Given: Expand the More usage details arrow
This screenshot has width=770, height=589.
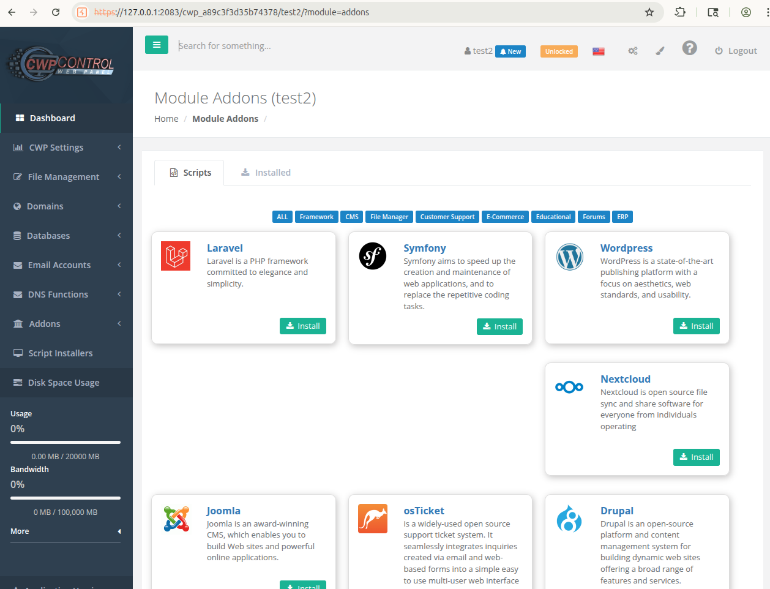Looking at the screenshot, I should click(x=119, y=531).
